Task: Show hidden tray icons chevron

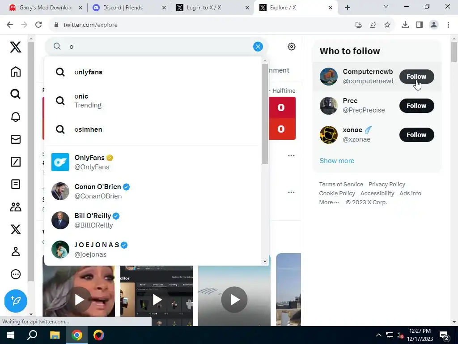Action: (x=378, y=335)
